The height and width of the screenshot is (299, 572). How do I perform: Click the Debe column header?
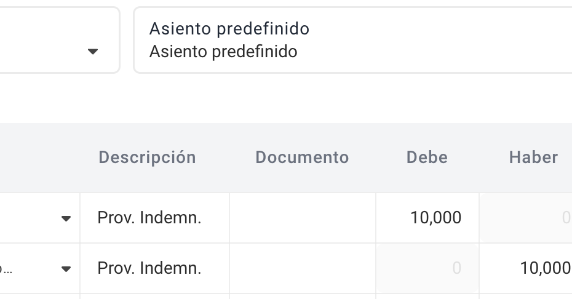(x=427, y=157)
